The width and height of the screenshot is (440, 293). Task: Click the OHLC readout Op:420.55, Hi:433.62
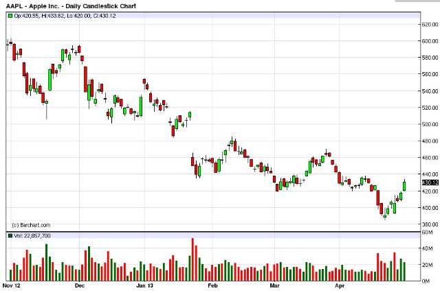tap(65, 16)
